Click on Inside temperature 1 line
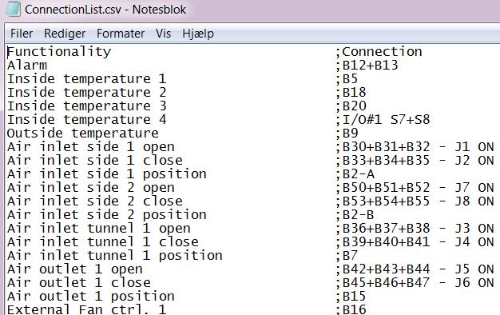This screenshot has height=315, width=500. 87,79
